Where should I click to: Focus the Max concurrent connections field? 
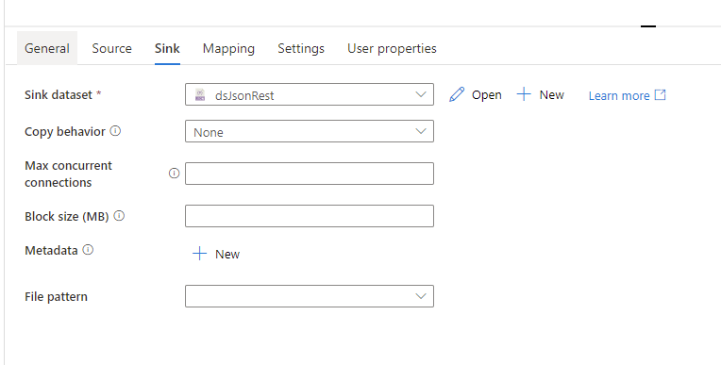click(x=309, y=174)
